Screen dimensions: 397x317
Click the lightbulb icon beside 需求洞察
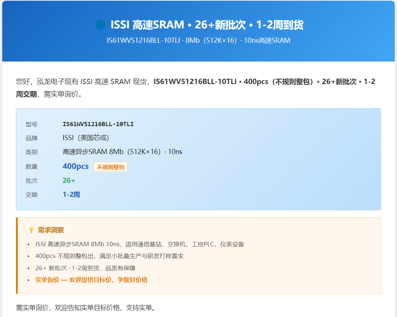pos(31,230)
